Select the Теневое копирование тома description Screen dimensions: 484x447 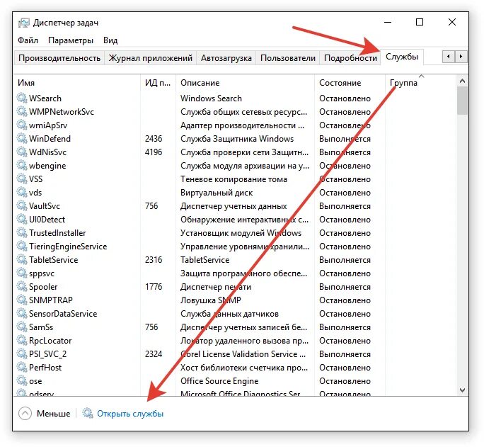click(234, 179)
